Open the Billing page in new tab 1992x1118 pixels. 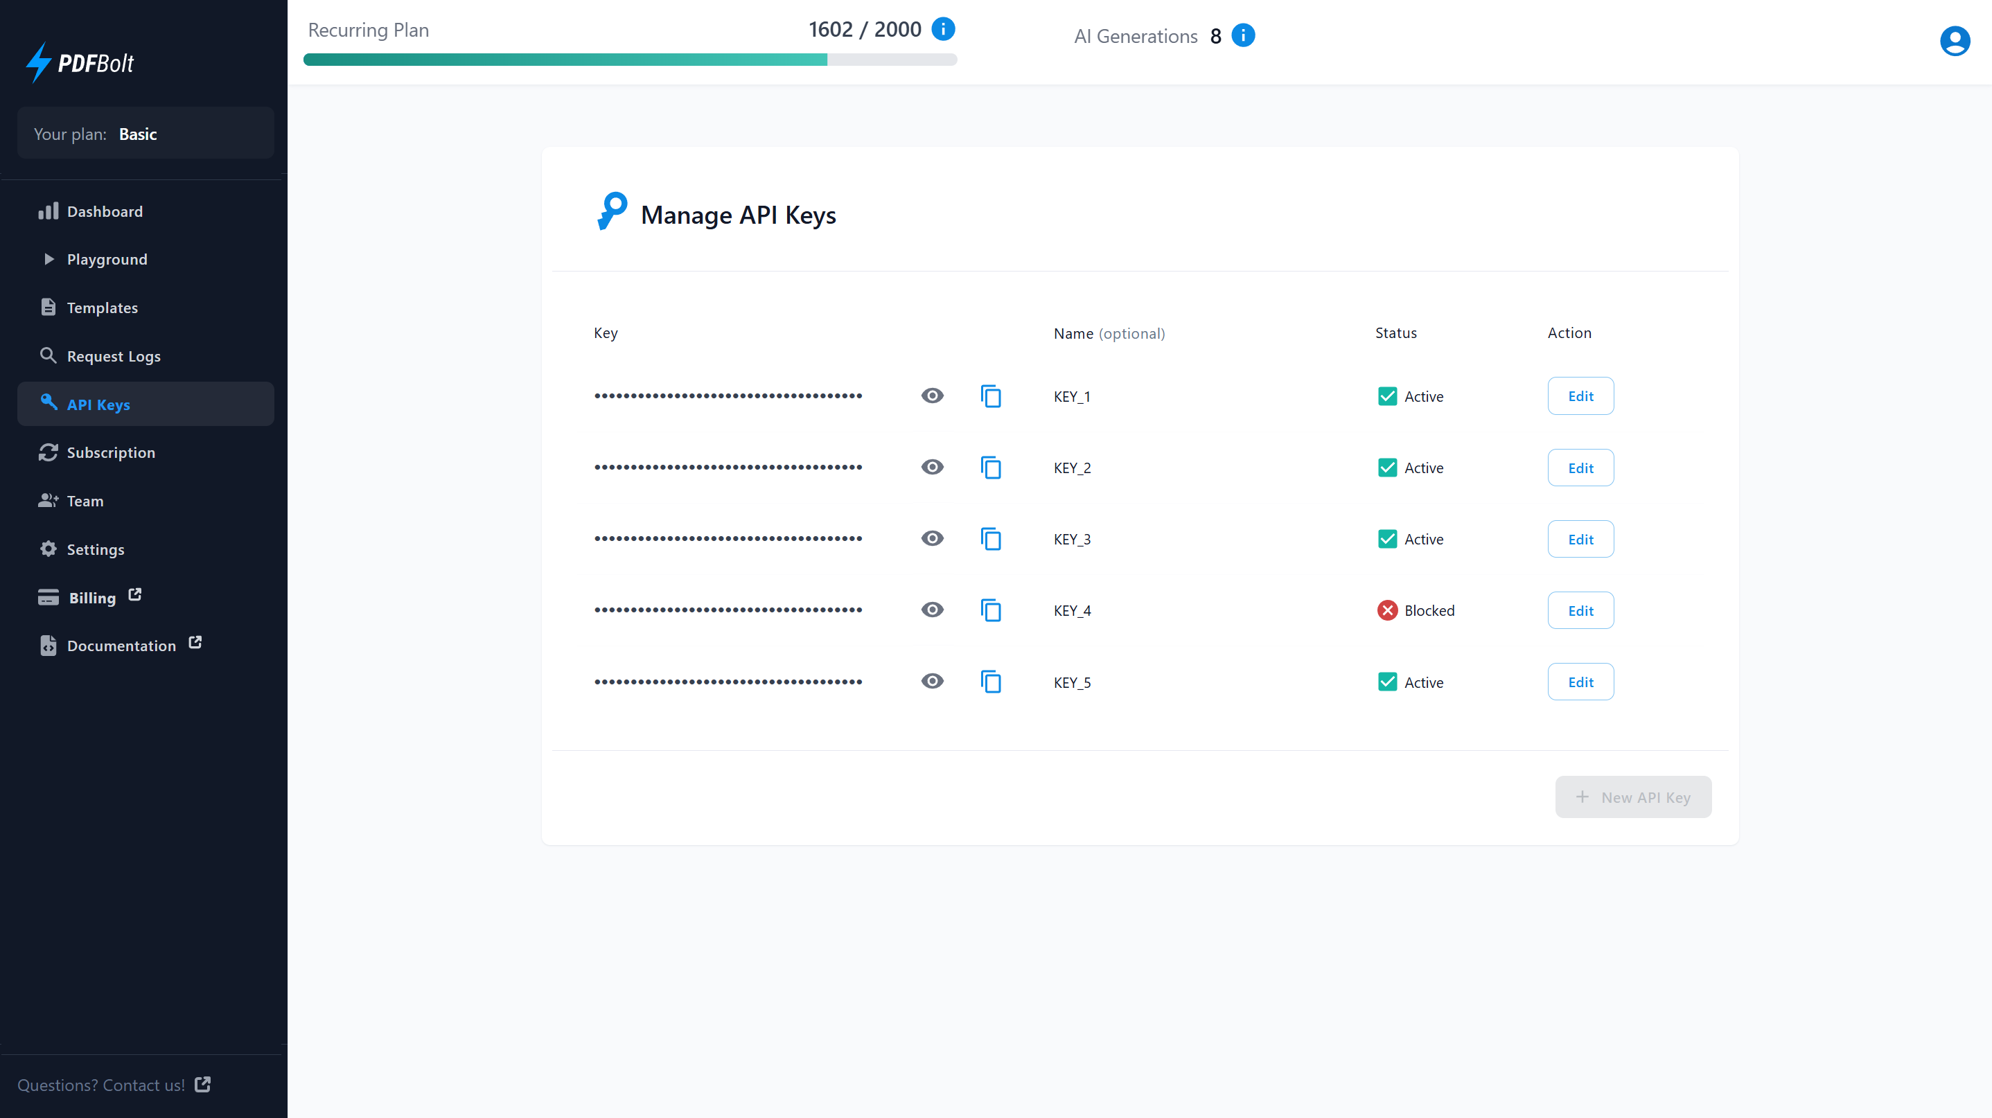(91, 597)
